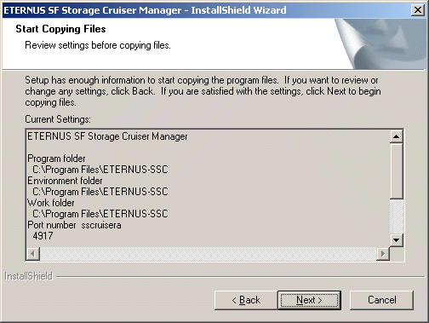Select the path listed under Environment folder
The image size is (429, 323).
coord(100,192)
